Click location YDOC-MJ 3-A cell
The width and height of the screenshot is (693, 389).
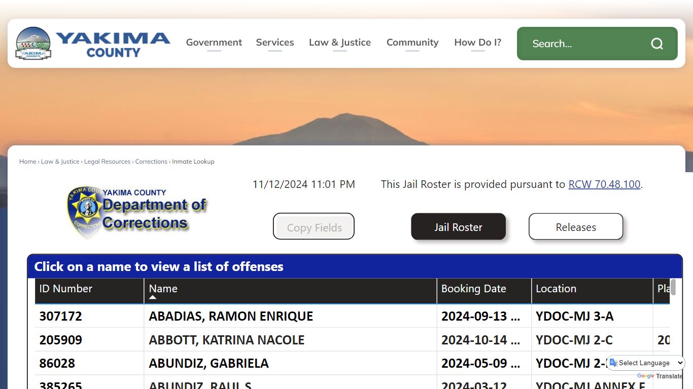tap(592, 316)
